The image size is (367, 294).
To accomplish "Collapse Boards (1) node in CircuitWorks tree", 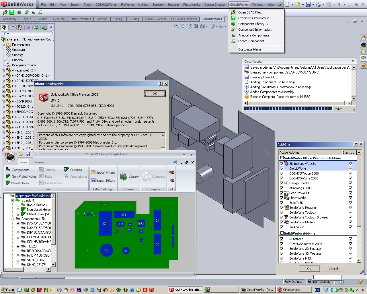I will pos(12,200).
